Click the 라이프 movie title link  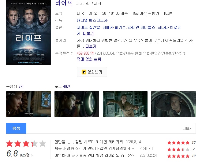[x=64, y=3]
